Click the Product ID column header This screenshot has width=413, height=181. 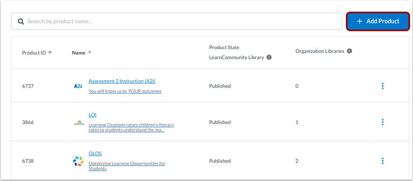click(x=34, y=53)
